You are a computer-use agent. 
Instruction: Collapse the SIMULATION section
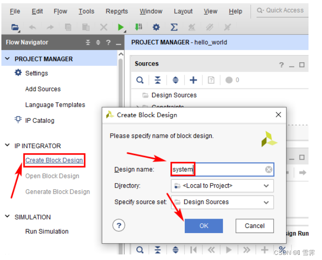point(7,216)
